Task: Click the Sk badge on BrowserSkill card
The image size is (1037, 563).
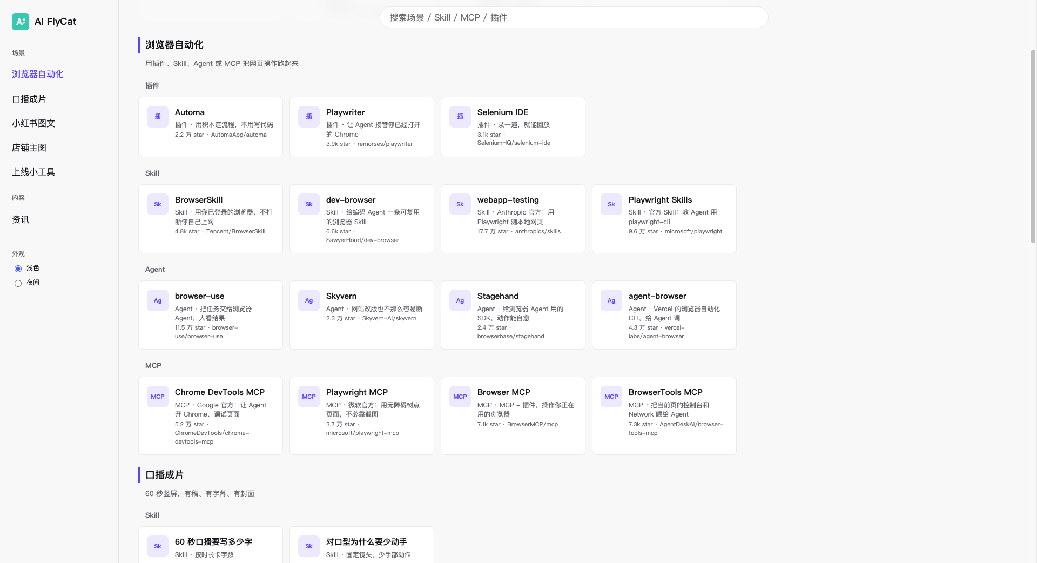Action: tap(158, 204)
